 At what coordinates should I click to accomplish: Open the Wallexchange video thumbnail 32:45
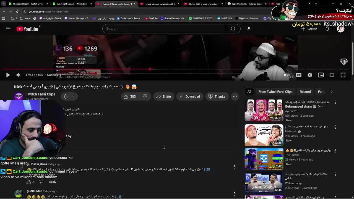[x=264, y=182]
